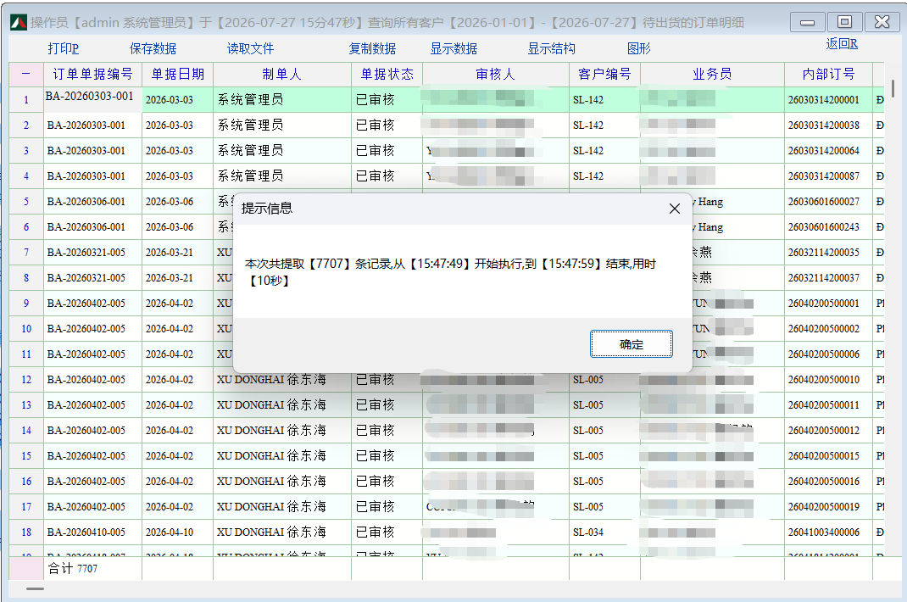Select row number 2 header

point(26,125)
